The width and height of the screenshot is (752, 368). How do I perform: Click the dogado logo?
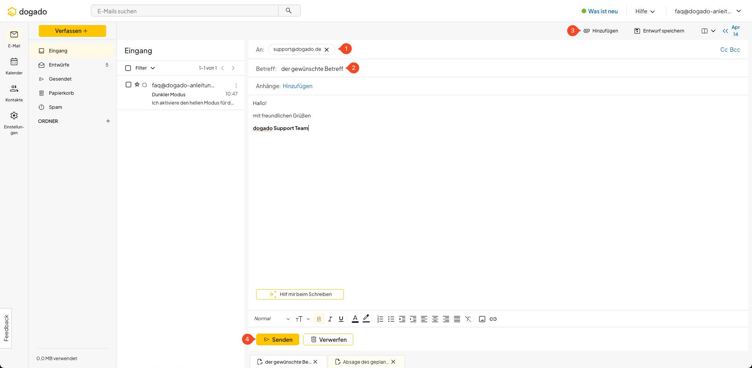tap(27, 12)
